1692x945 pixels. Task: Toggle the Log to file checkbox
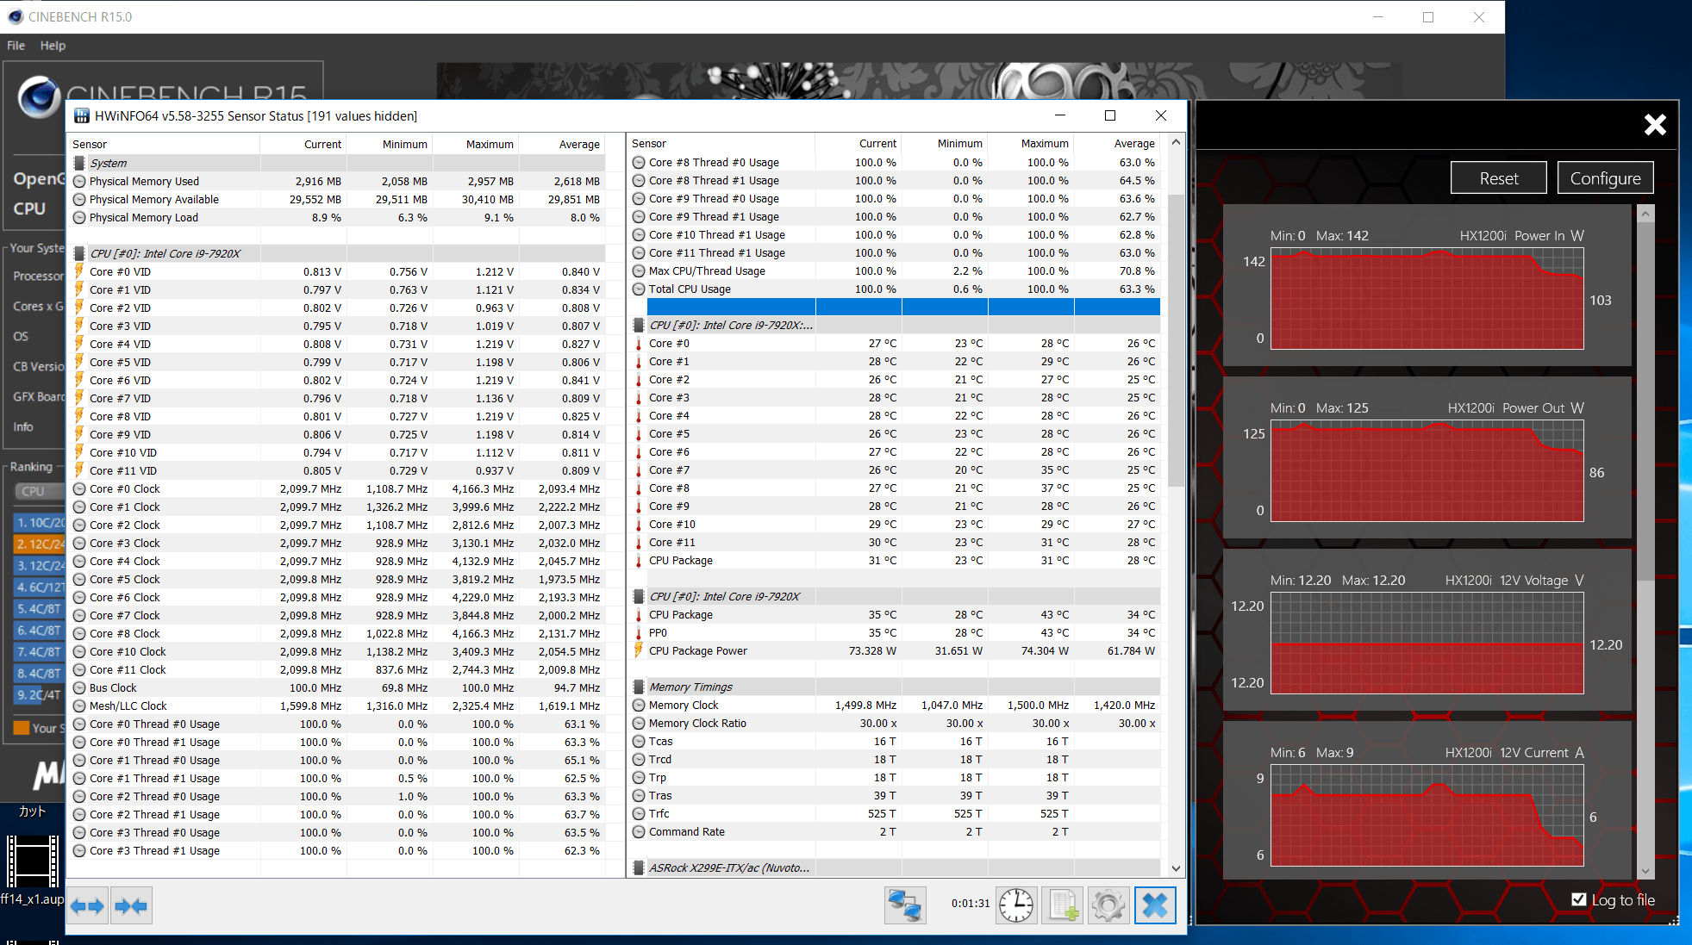coord(1579,899)
